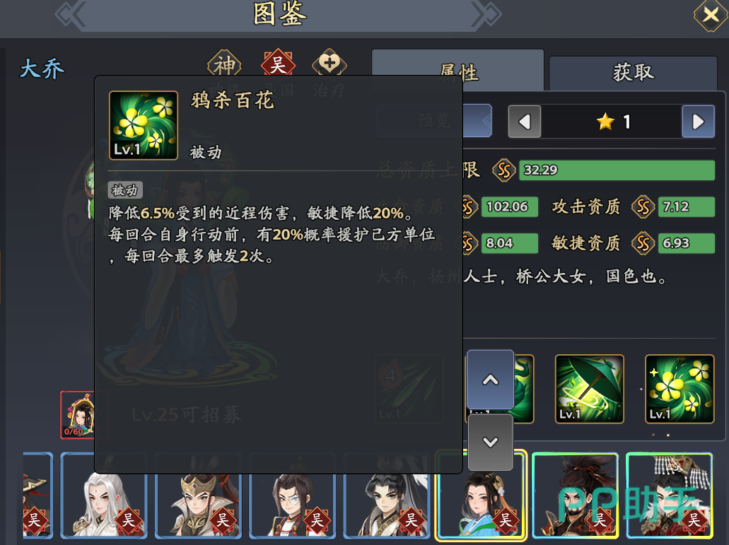
Task: Click the up chevron button
Action: point(490,380)
